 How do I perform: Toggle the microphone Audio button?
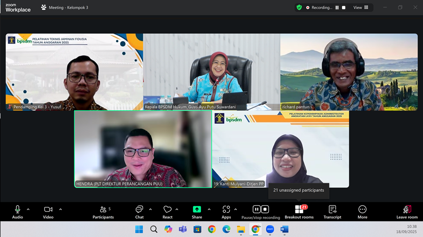18,212
